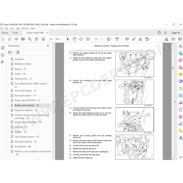Open notifications bell

pyautogui.click(x=165, y=33)
